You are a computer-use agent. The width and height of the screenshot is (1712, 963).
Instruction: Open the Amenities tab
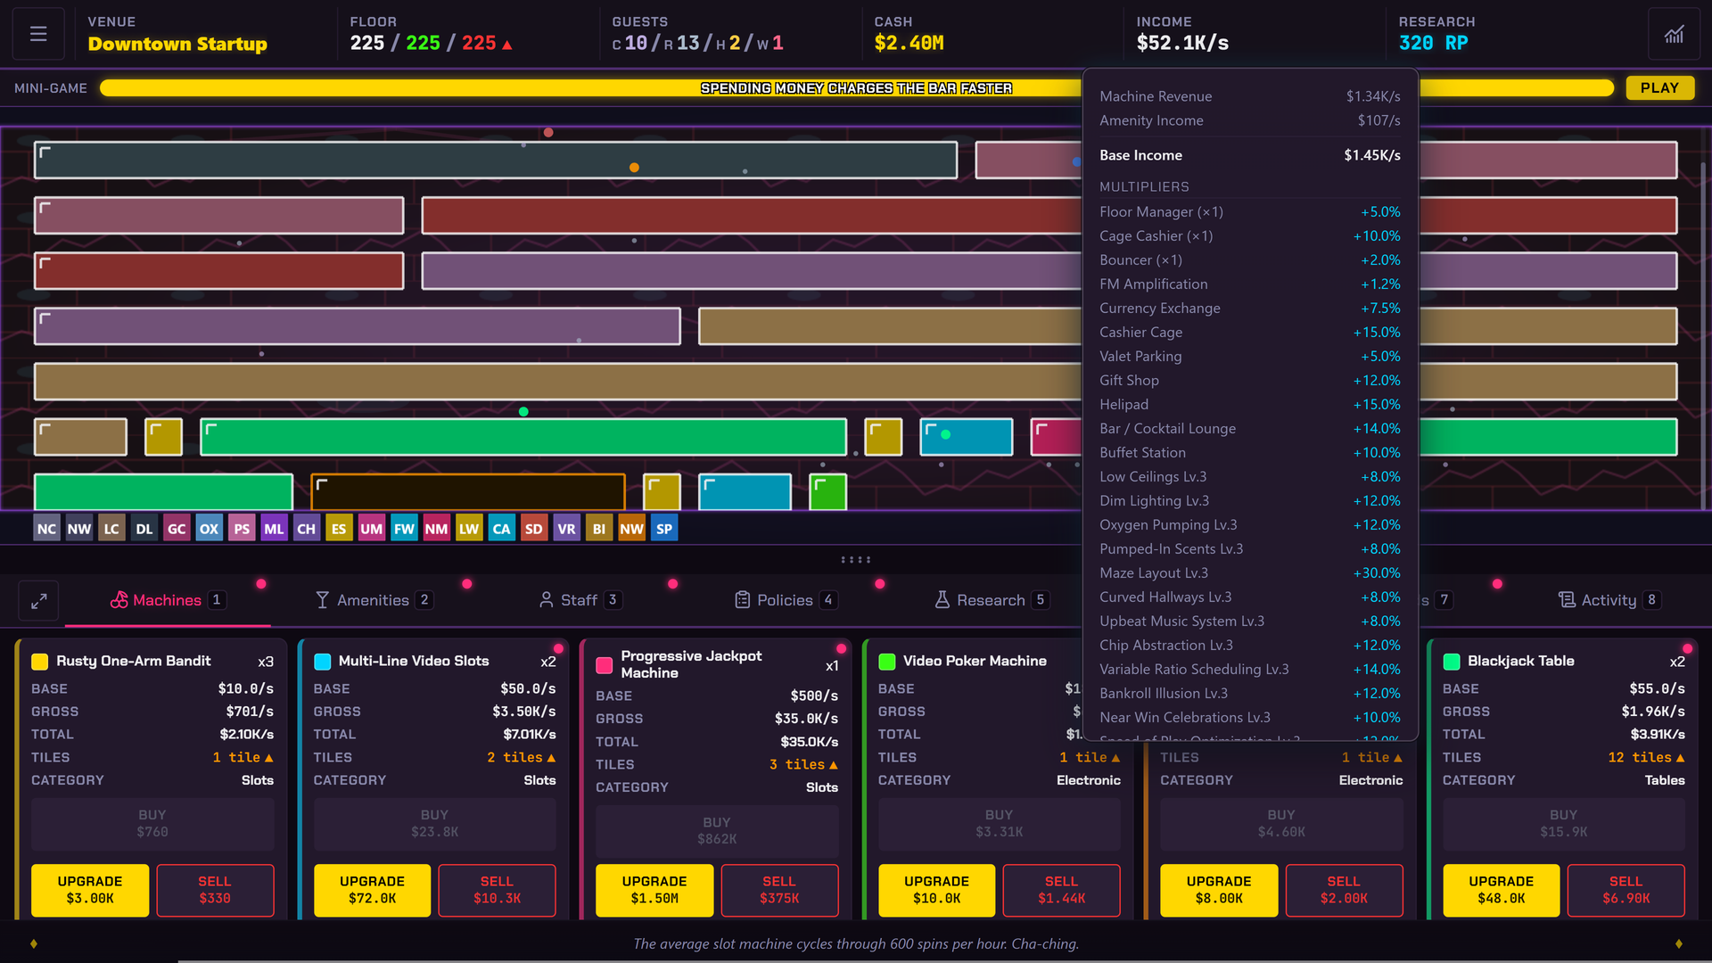point(374,600)
